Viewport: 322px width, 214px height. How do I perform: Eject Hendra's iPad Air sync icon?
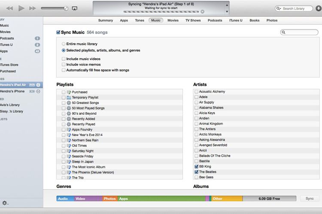[x=38, y=85]
